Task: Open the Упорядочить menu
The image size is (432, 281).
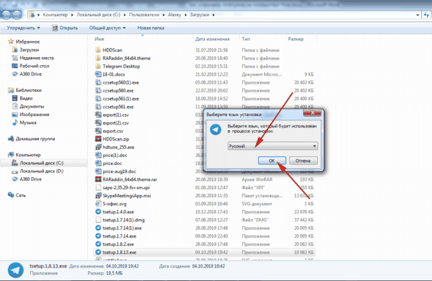Action: pyautogui.click(x=24, y=27)
